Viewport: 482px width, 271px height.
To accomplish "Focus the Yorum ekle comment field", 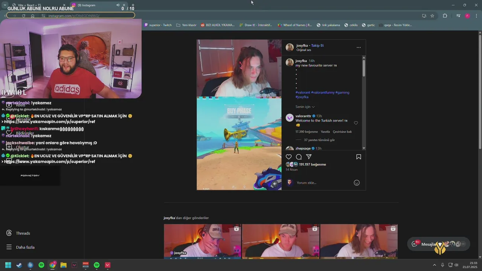I will [x=324, y=183].
